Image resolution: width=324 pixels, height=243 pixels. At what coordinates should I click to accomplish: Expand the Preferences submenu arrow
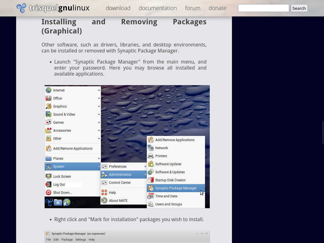(146, 166)
